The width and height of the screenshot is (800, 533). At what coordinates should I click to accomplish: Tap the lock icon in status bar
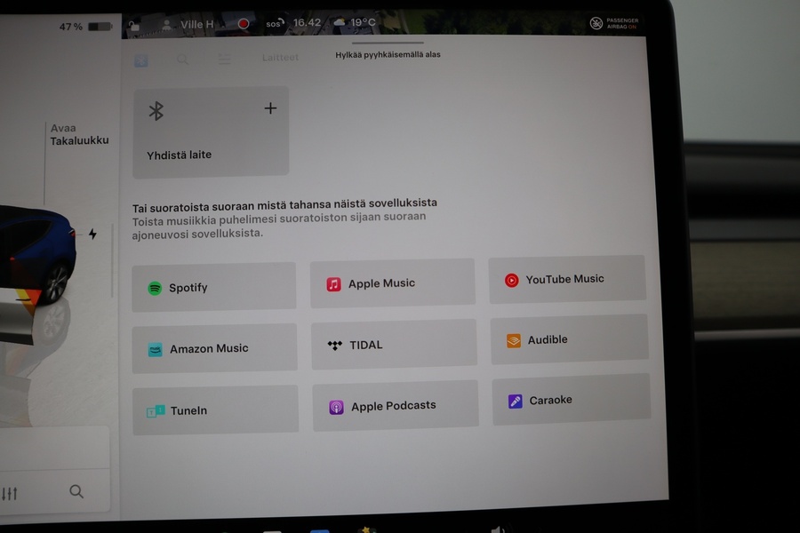pyautogui.click(x=133, y=26)
